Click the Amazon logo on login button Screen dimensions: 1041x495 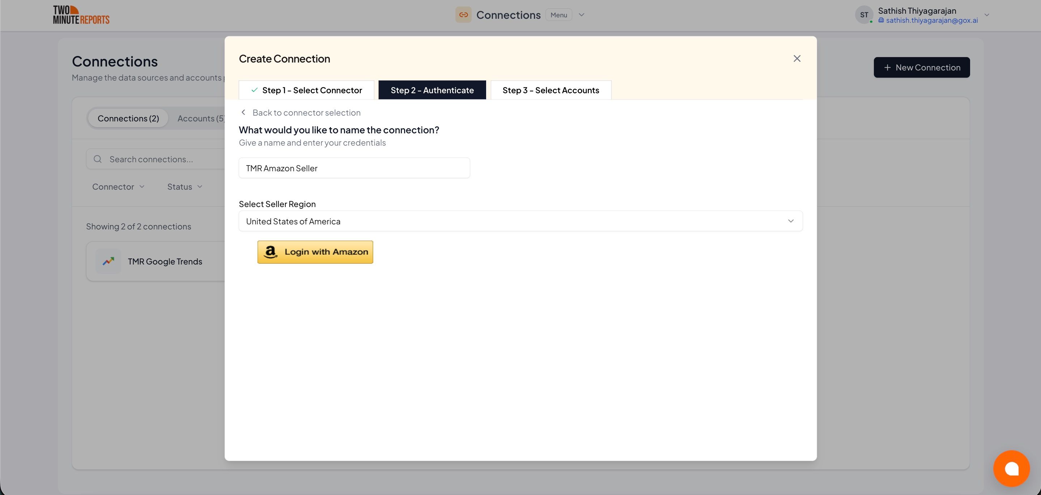(270, 252)
